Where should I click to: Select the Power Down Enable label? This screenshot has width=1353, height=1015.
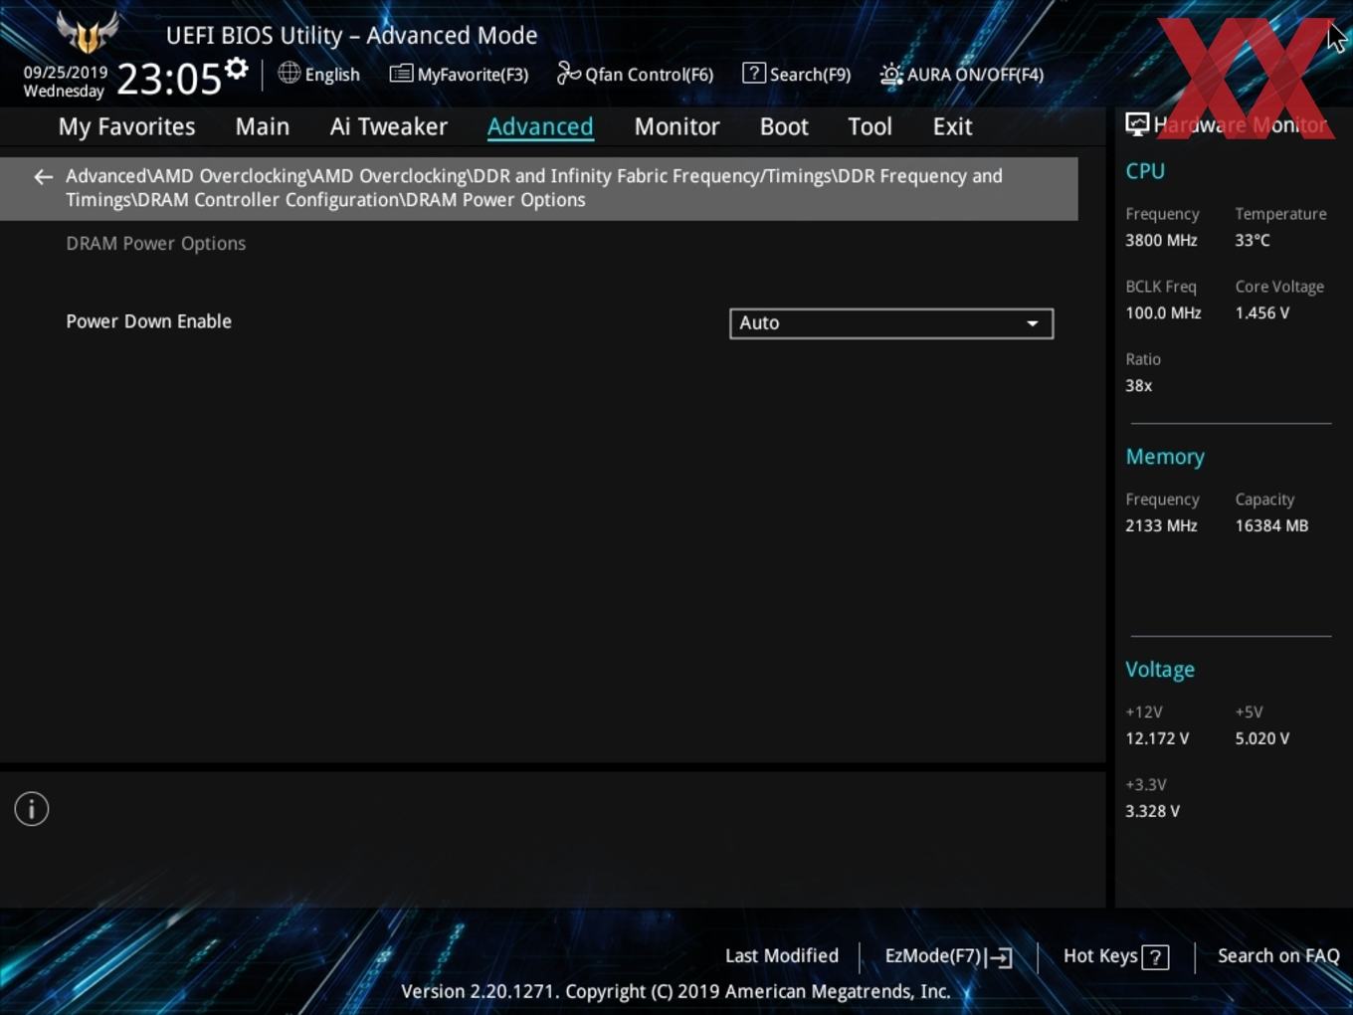148,321
